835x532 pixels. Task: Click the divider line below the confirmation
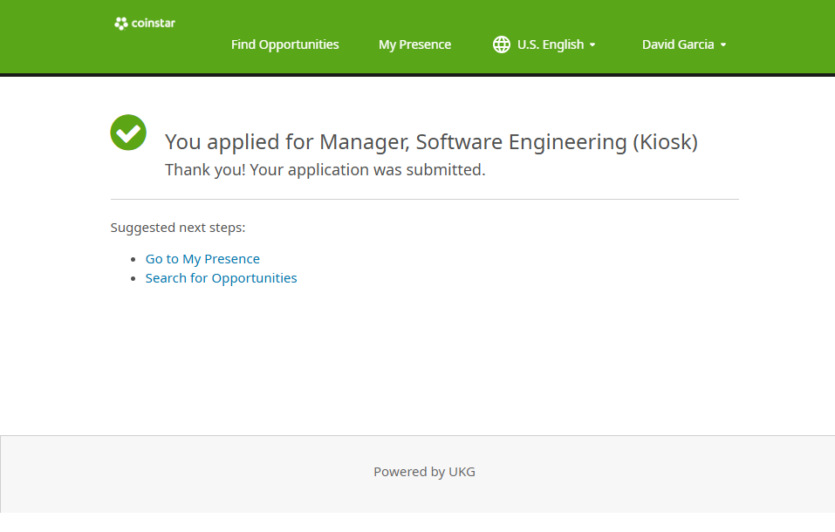coord(424,200)
